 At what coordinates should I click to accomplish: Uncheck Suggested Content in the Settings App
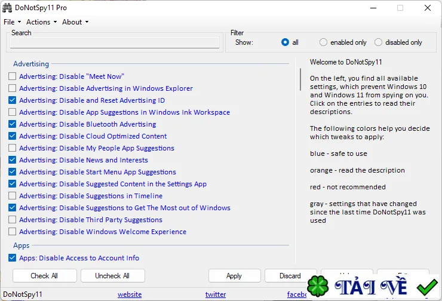click(x=12, y=184)
